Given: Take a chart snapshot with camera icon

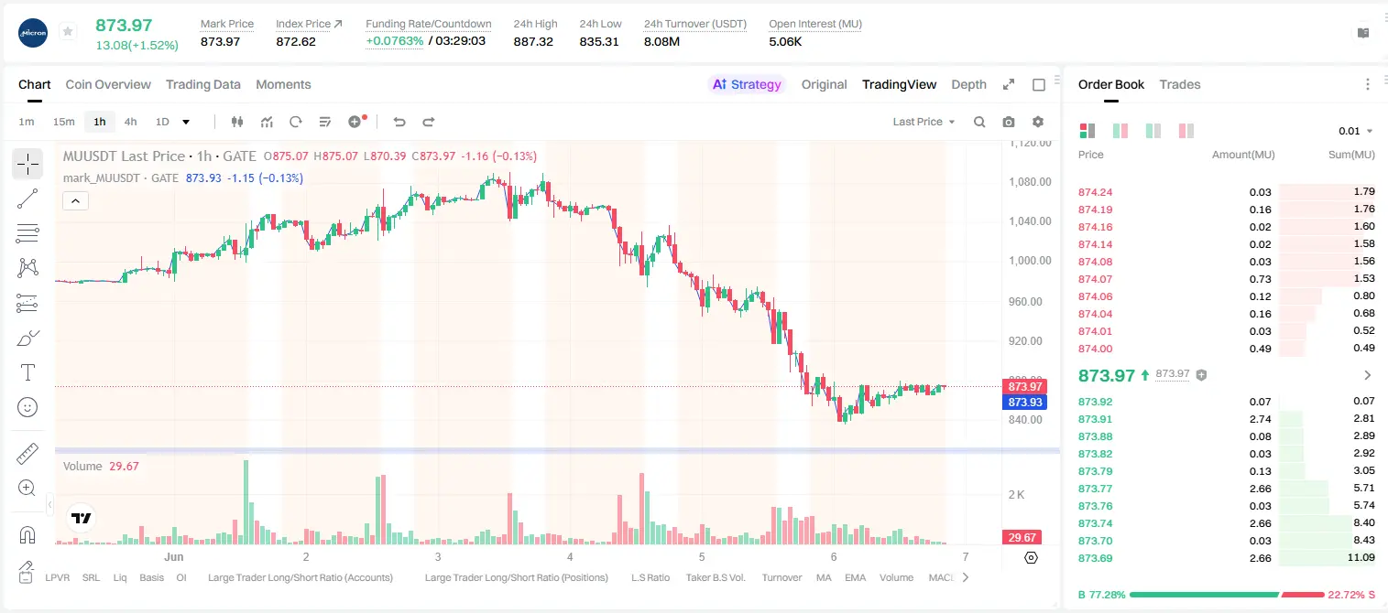Looking at the screenshot, I should pos(1009,122).
